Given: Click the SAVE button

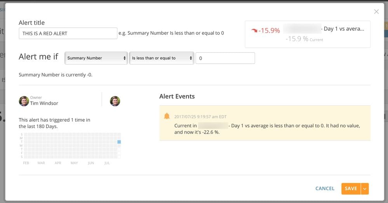Looking at the screenshot, I should pyautogui.click(x=351, y=189).
